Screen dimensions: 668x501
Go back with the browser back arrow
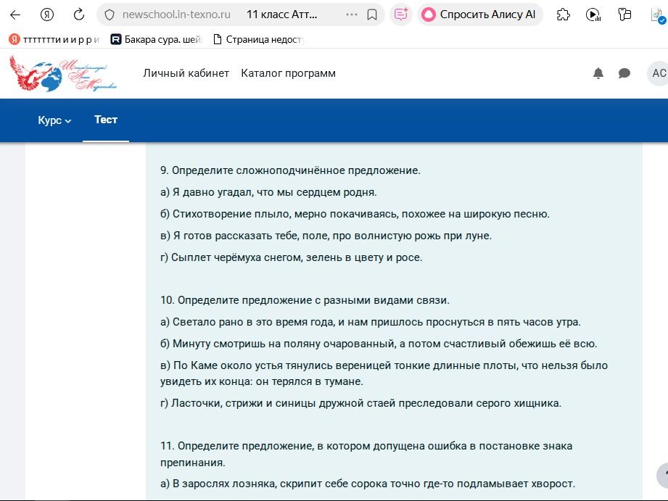click(x=15, y=15)
